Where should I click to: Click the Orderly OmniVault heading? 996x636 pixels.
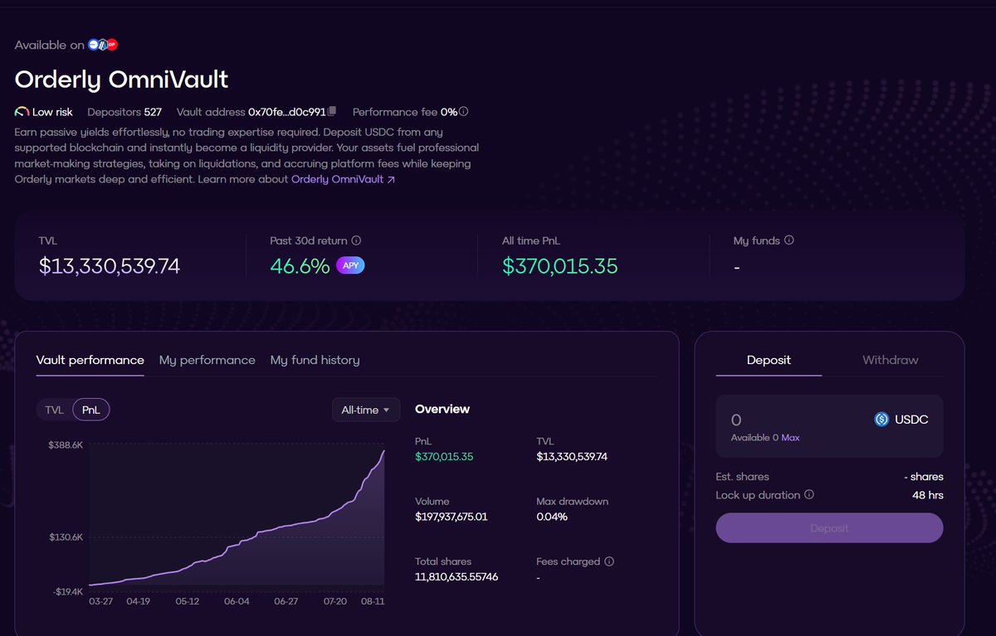[121, 80]
